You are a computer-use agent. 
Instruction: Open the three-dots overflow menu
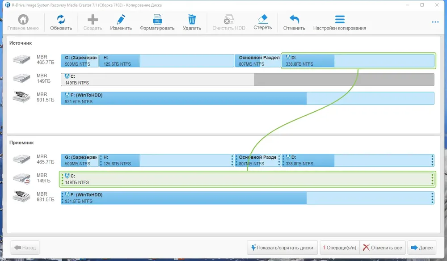[435, 22]
